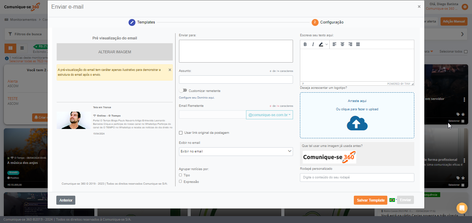472x223 pixels.
Task: Open settings gear next to the user name
Action: click(x=465, y=7)
